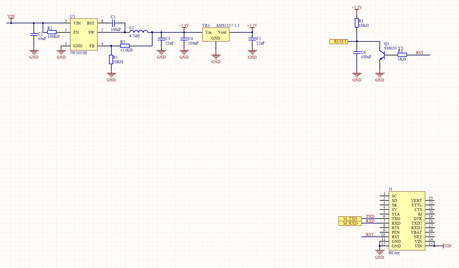
Task: Click the TXD net label on the wire
Action: (370, 216)
